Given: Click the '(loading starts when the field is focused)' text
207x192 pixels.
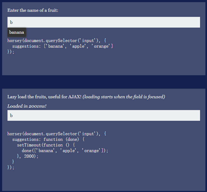Looking at the screenshot, I should (124, 97).
